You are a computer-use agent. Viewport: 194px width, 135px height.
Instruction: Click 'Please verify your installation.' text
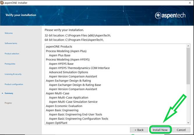64,30
